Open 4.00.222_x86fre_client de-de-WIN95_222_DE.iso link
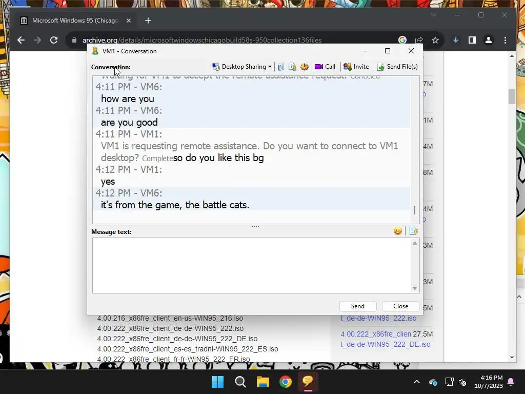Image resolution: width=525 pixels, height=394 pixels. pos(386,339)
